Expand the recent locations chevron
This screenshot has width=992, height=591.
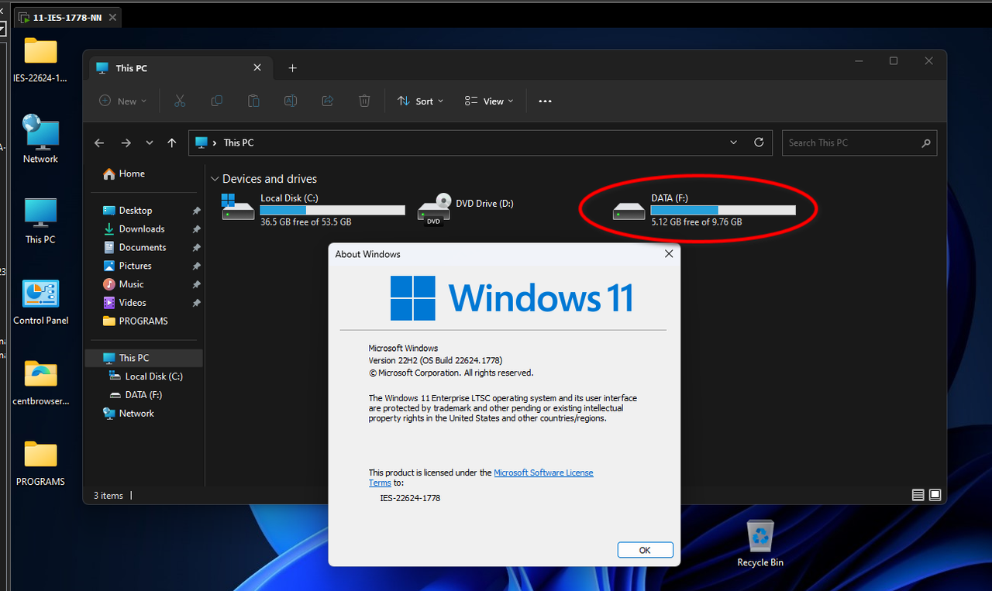point(150,143)
